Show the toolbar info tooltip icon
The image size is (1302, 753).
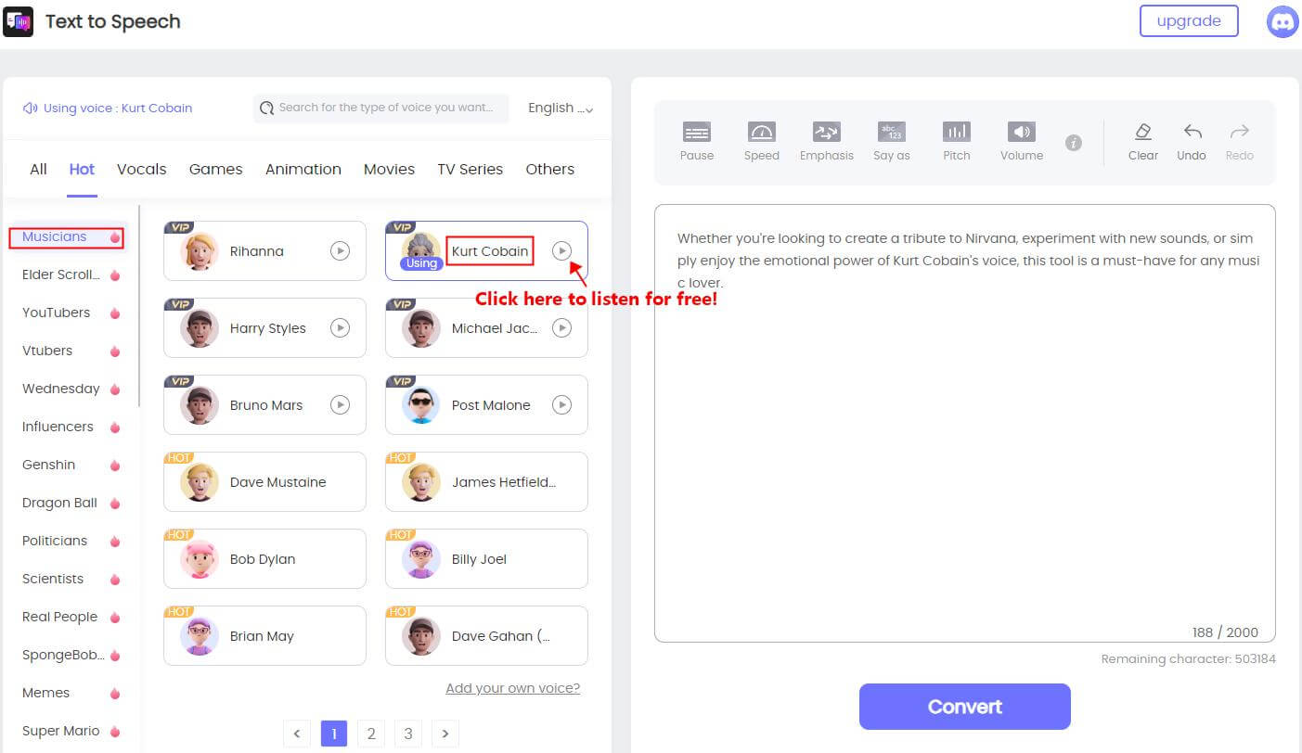[x=1074, y=143]
